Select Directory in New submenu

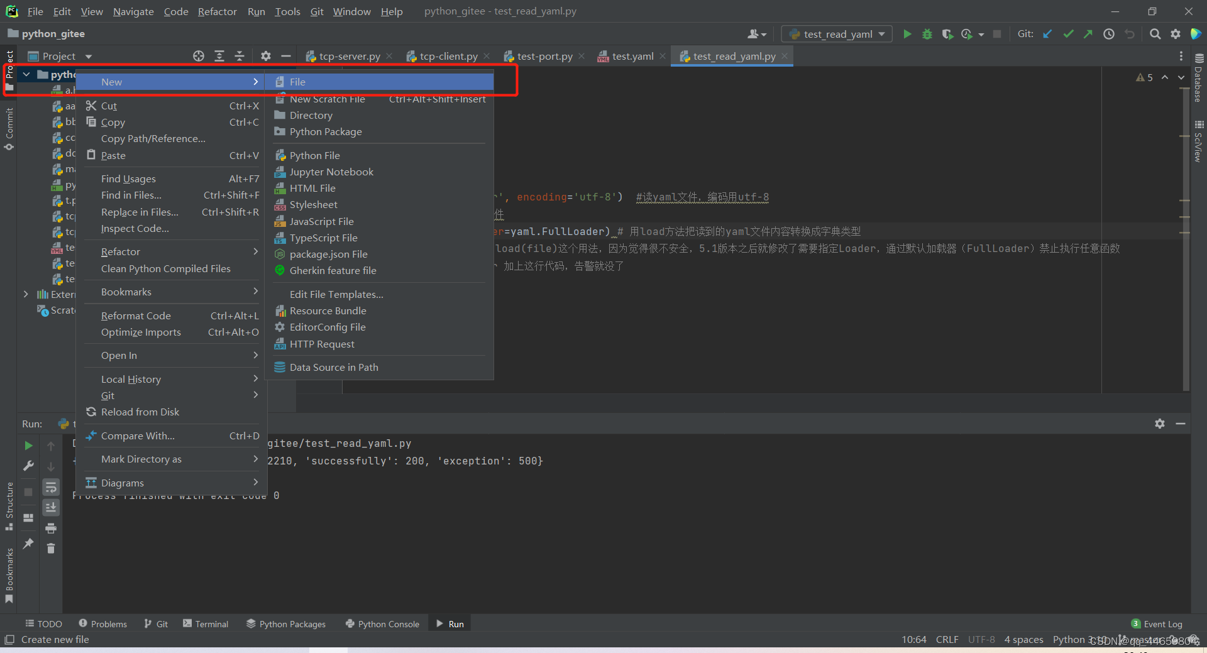tap(379, 115)
